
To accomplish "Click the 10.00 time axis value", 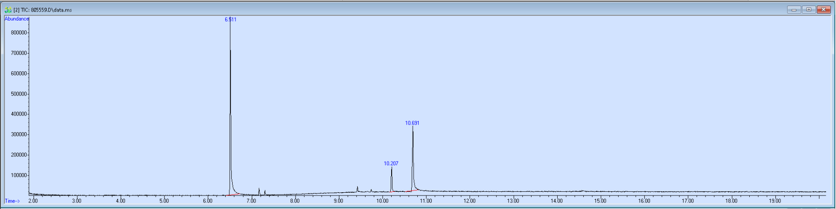I will coord(382,201).
